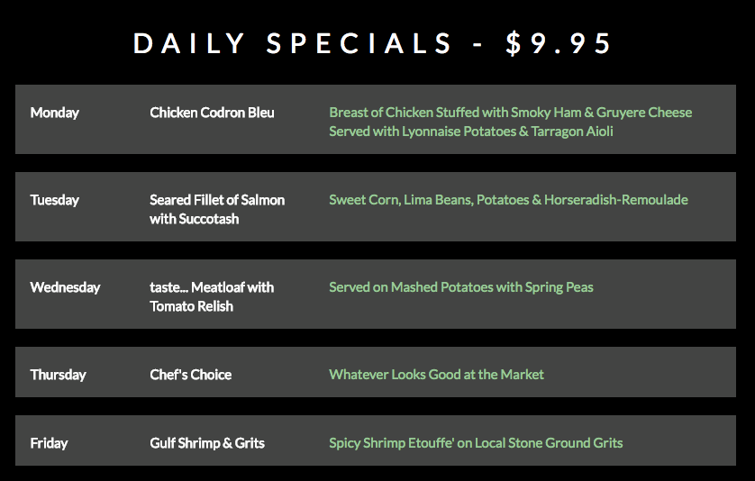Click Whatever Looks Good at the Market
Screen dimensions: 755x481
(x=436, y=375)
